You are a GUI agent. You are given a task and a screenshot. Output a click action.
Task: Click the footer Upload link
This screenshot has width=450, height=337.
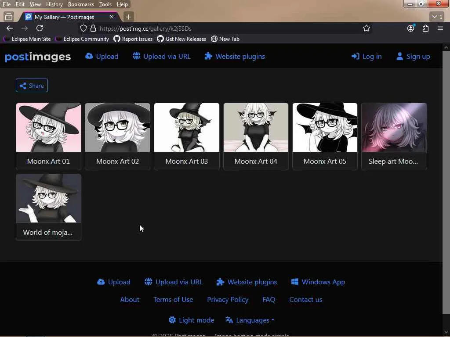coord(114,282)
